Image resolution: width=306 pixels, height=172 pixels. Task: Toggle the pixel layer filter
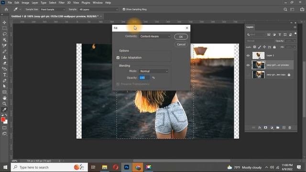(269, 34)
